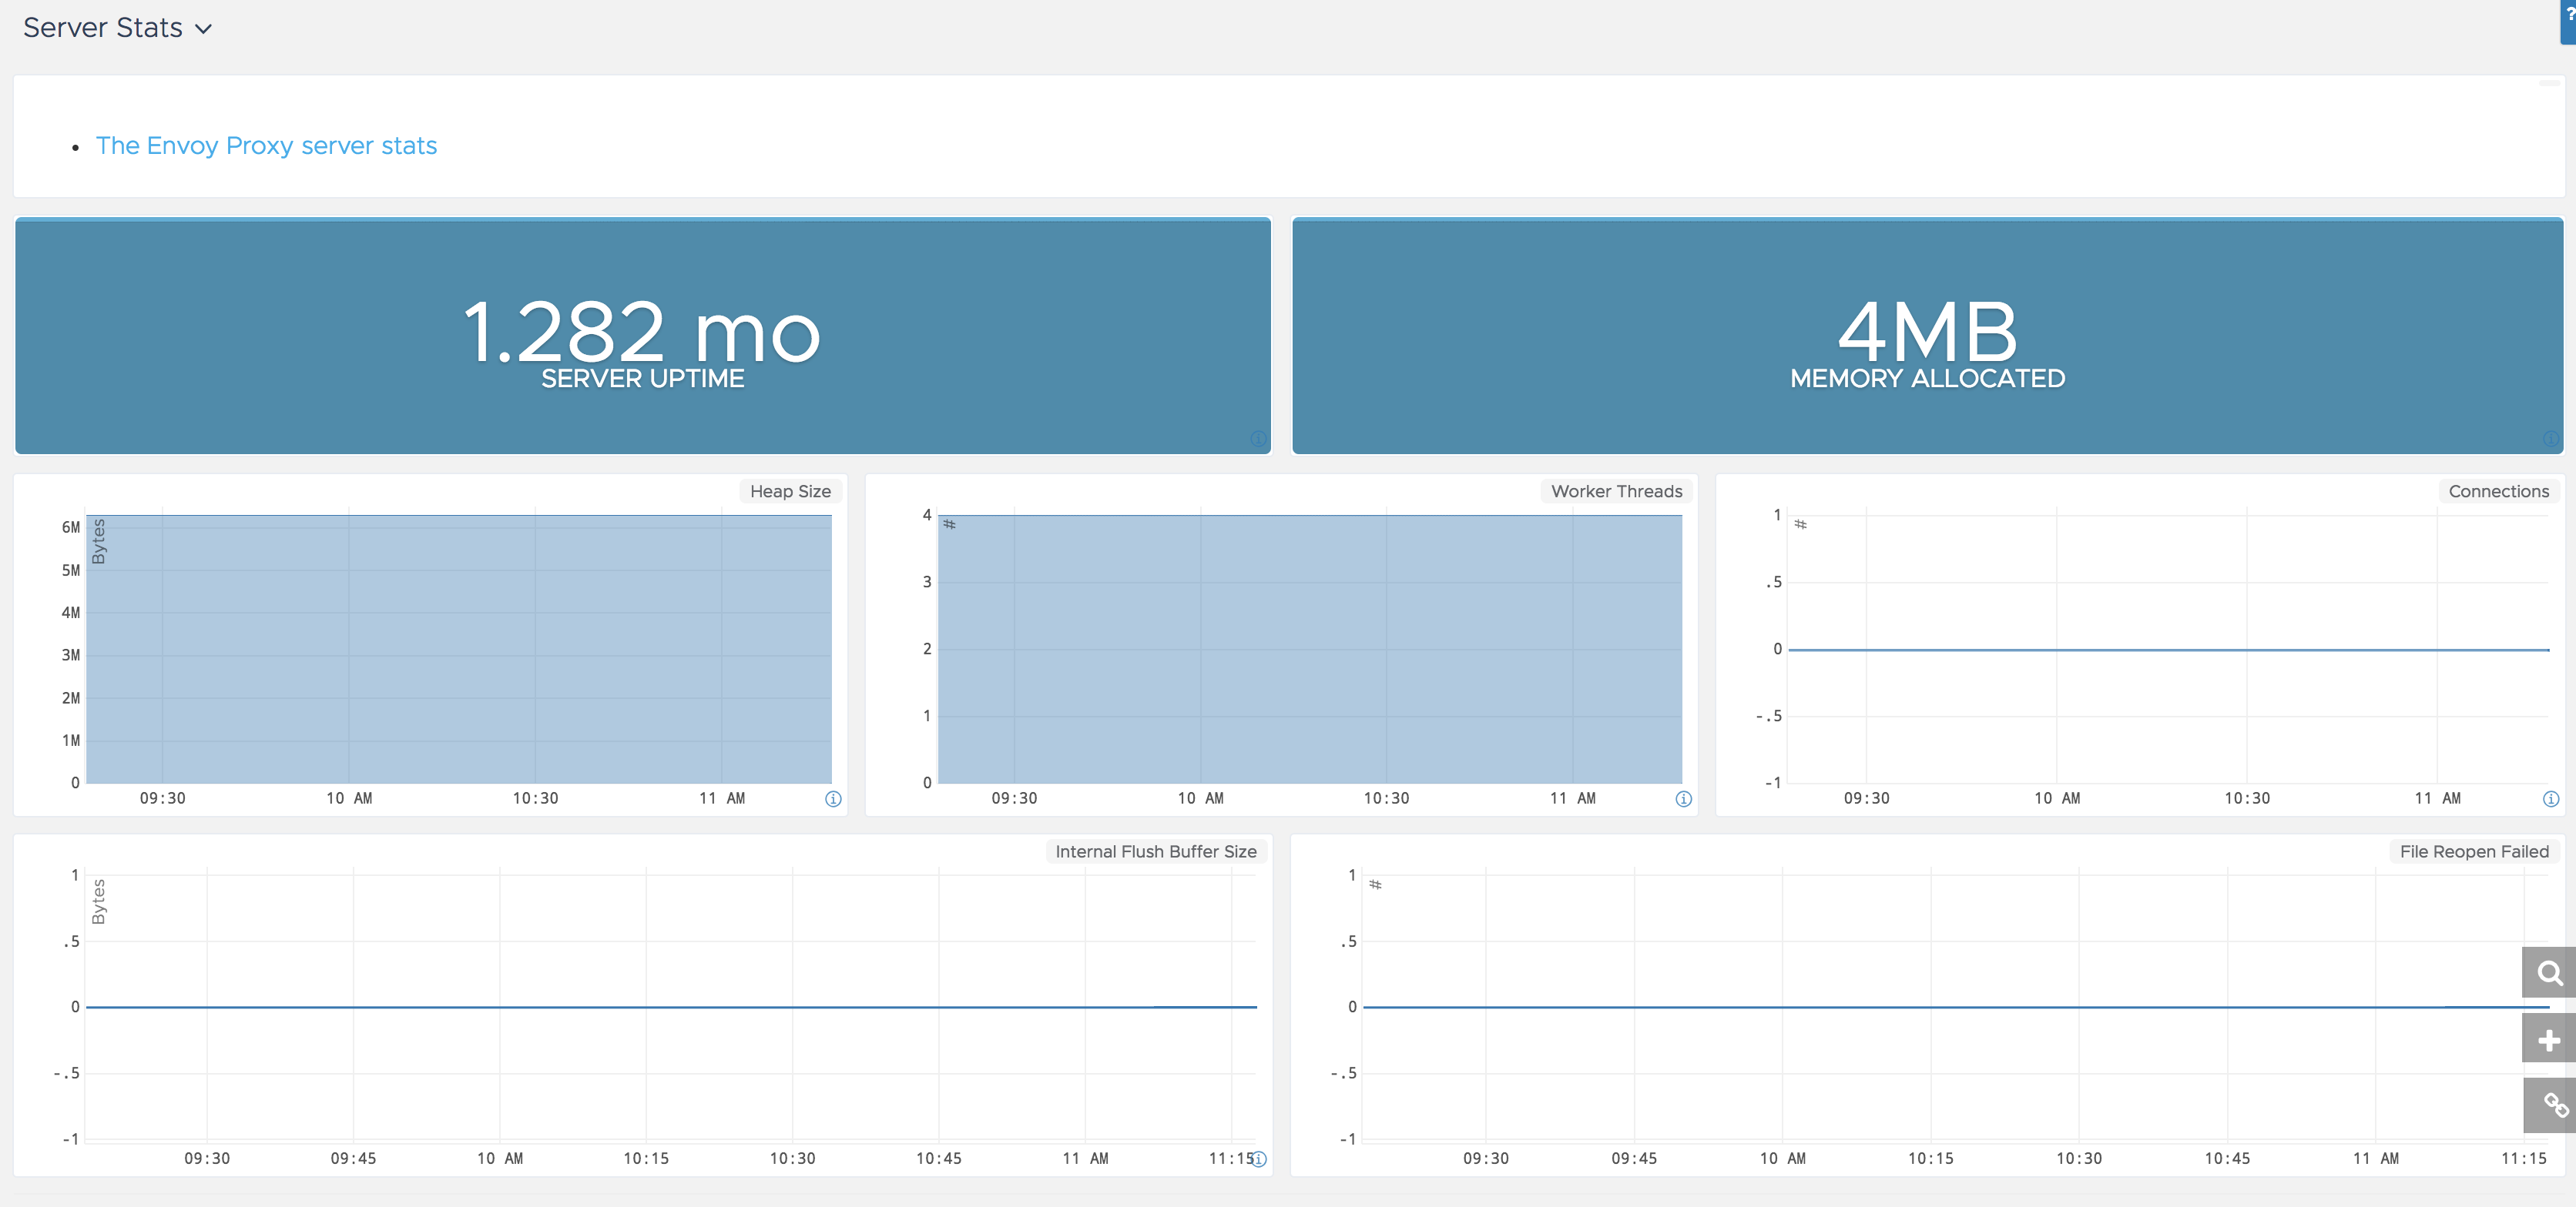Open the Heap Size chart info icon
Image resolution: width=2576 pixels, height=1207 pixels.
click(x=833, y=798)
